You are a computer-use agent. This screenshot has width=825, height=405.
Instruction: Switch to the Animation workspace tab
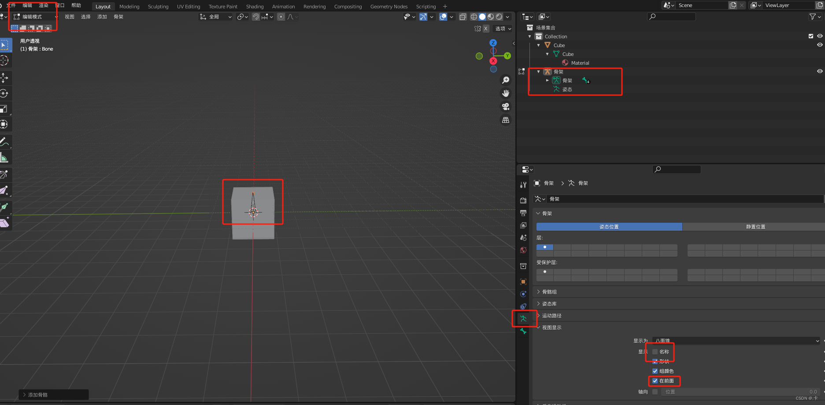click(x=283, y=6)
